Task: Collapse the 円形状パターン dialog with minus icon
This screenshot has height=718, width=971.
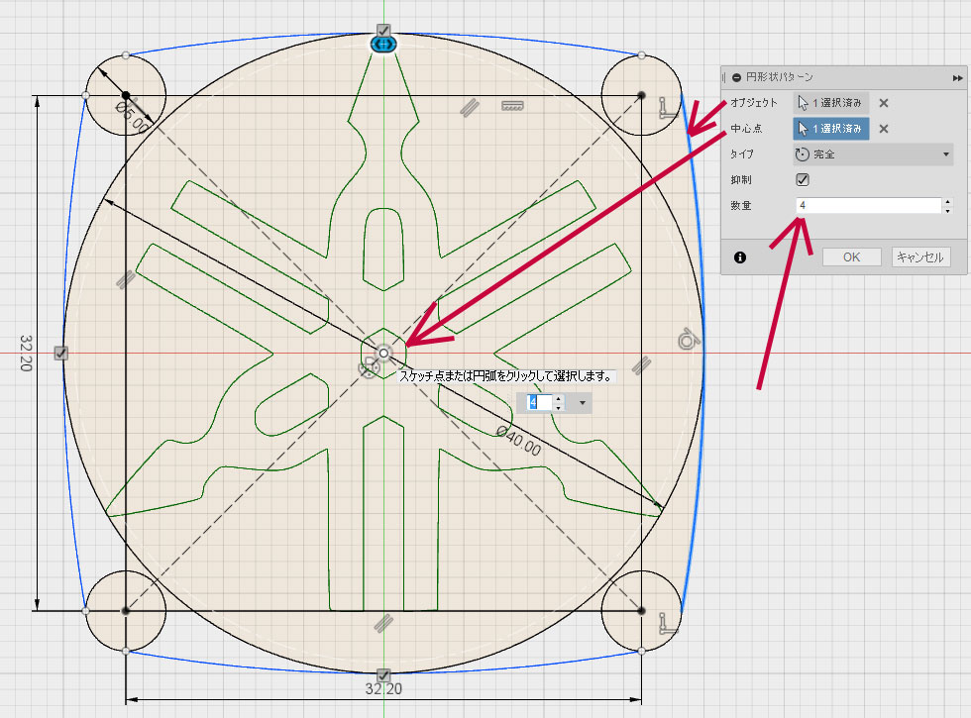Action: [736, 77]
